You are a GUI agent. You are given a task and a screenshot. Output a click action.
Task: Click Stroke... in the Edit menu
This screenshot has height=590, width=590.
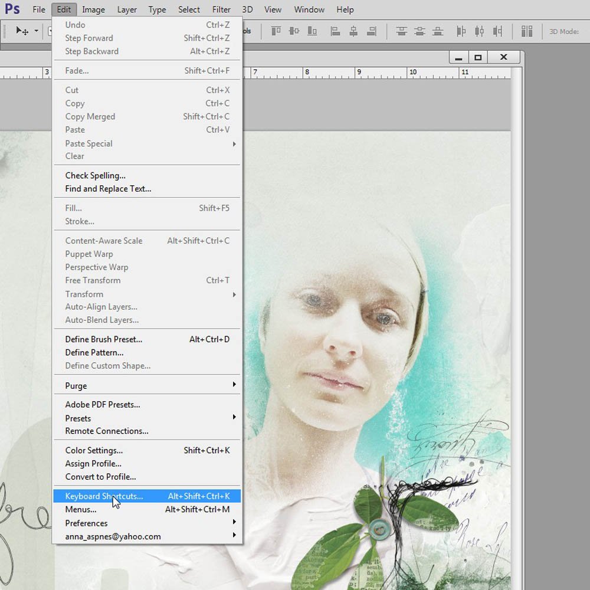click(x=147, y=221)
